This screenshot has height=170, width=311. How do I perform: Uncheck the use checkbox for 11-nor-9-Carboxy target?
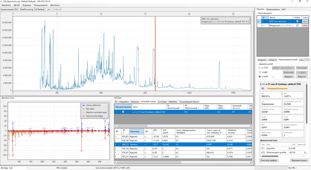(x=123, y=112)
